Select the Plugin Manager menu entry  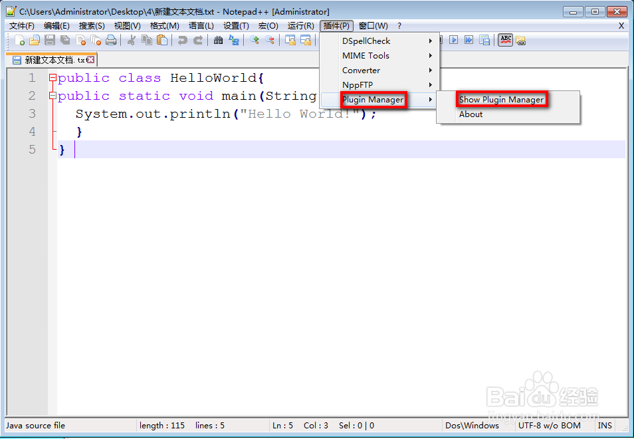pos(379,99)
